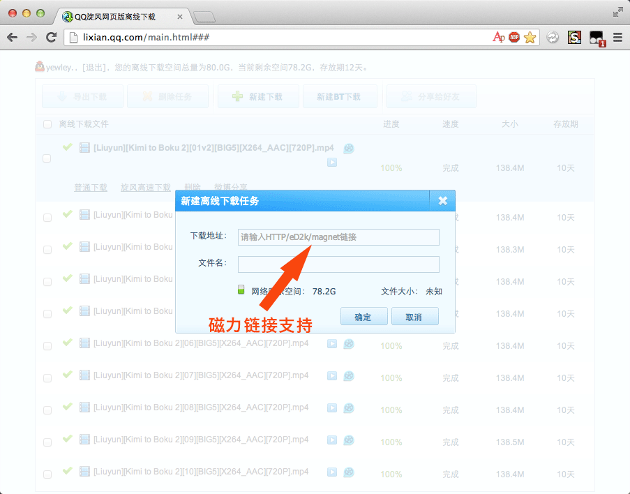Confirm with the 确定 button
This screenshot has height=494, width=630.
(x=363, y=317)
